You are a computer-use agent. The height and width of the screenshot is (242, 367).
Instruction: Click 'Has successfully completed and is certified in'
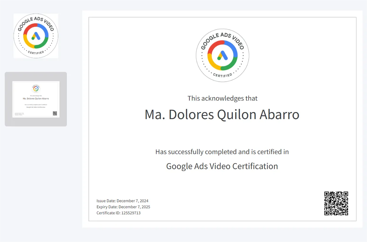(222, 152)
